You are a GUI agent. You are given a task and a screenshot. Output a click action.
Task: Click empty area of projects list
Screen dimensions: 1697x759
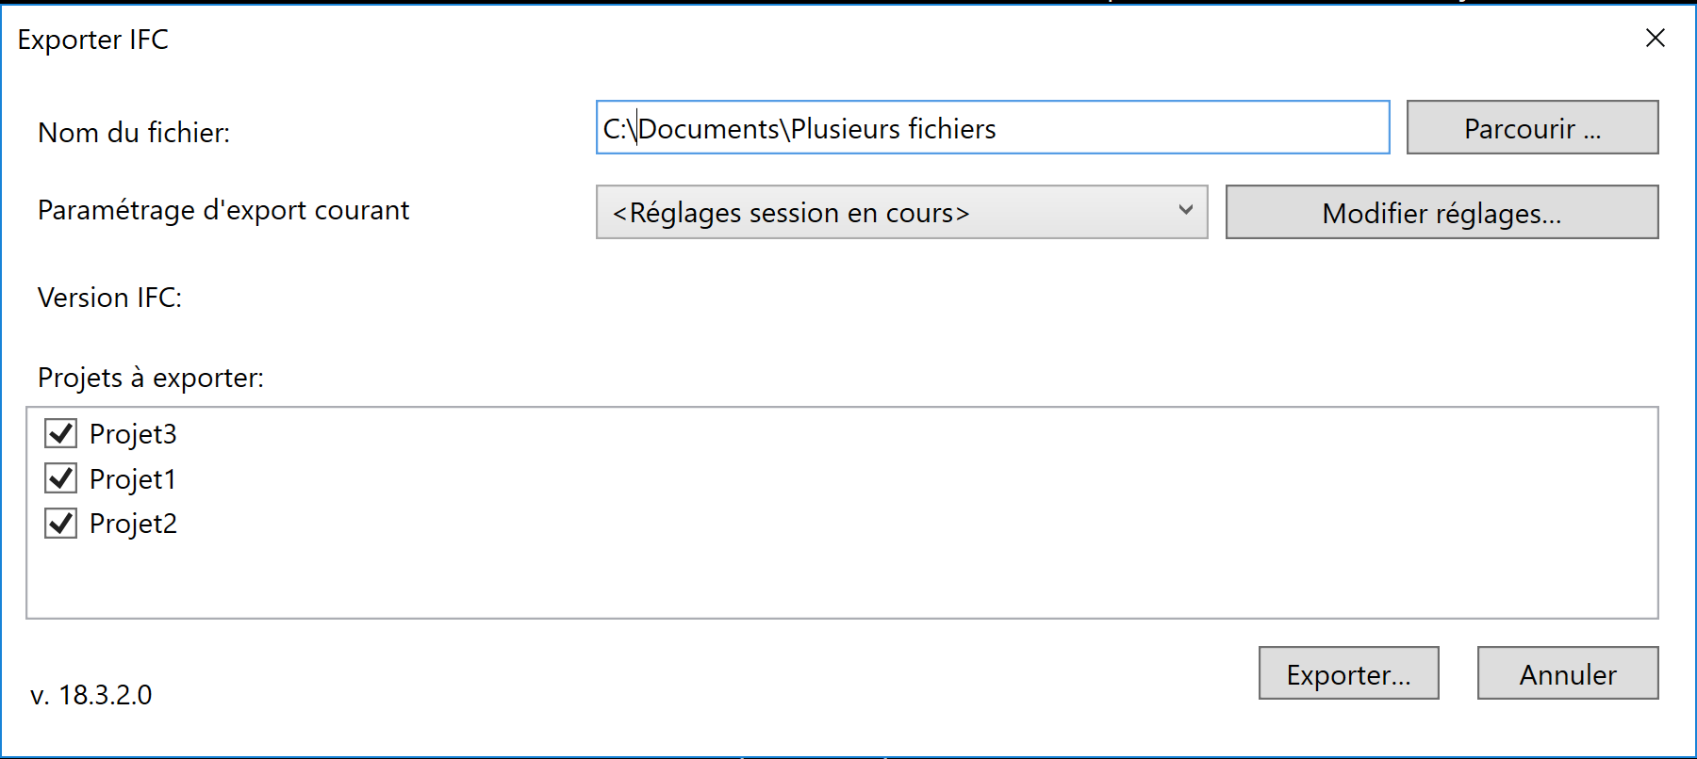pyautogui.click(x=848, y=574)
